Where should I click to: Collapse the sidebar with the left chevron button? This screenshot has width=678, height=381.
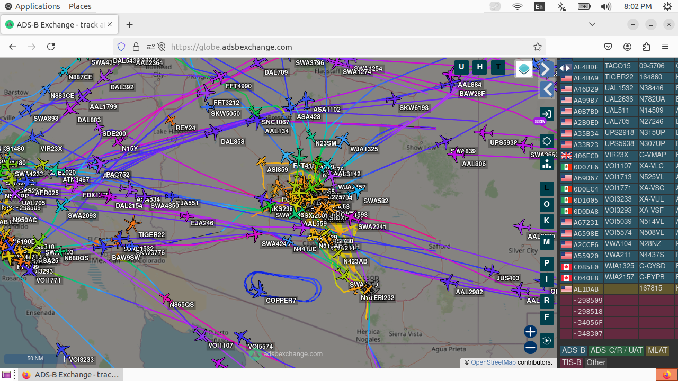click(x=547, y=89)
